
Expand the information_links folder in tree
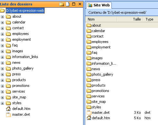pos(2,57)
